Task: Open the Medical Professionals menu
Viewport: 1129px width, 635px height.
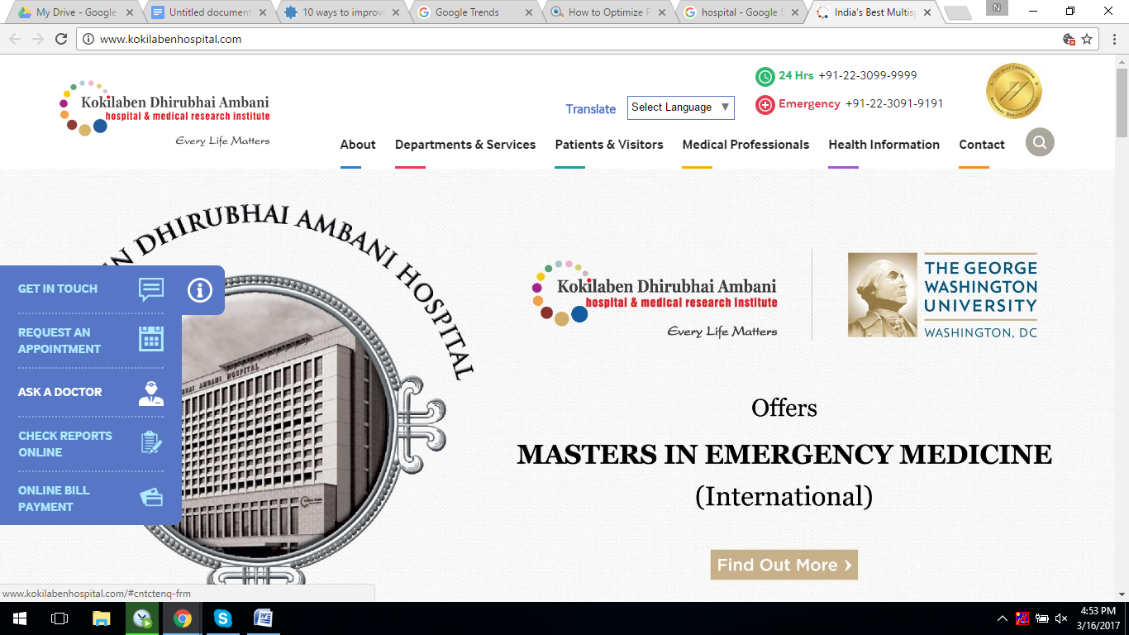Action: 746,145
